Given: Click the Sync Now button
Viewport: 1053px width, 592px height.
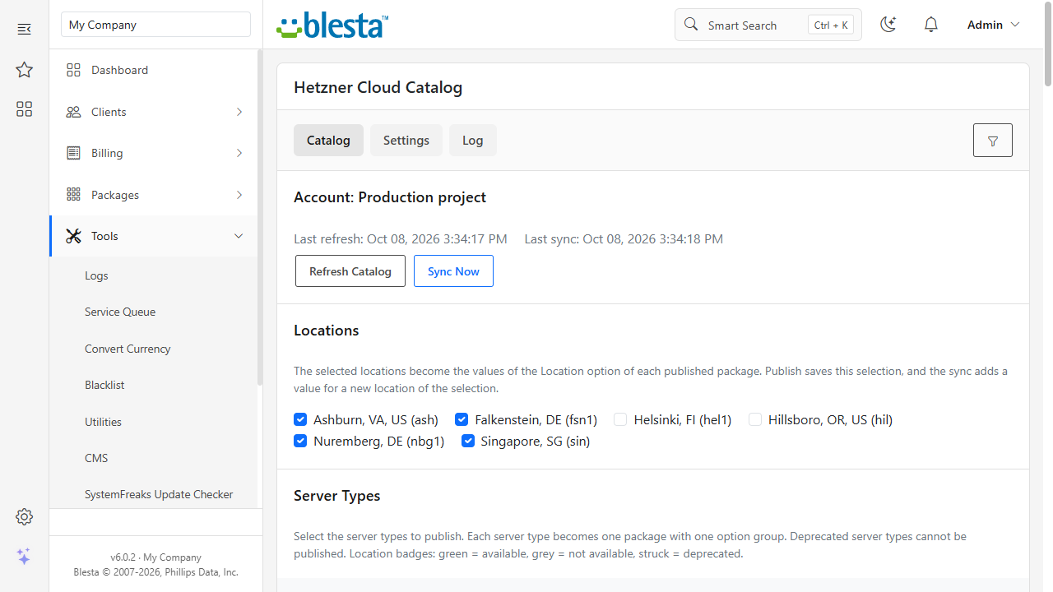Looking at the screenshot, I should (x=453, y=271).
